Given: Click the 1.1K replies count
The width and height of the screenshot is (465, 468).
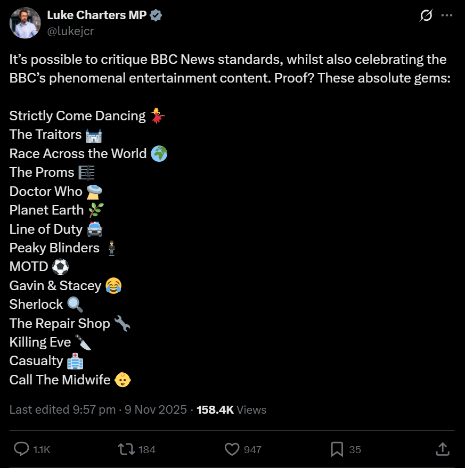Looking at the screenshot, I should 41,449.
